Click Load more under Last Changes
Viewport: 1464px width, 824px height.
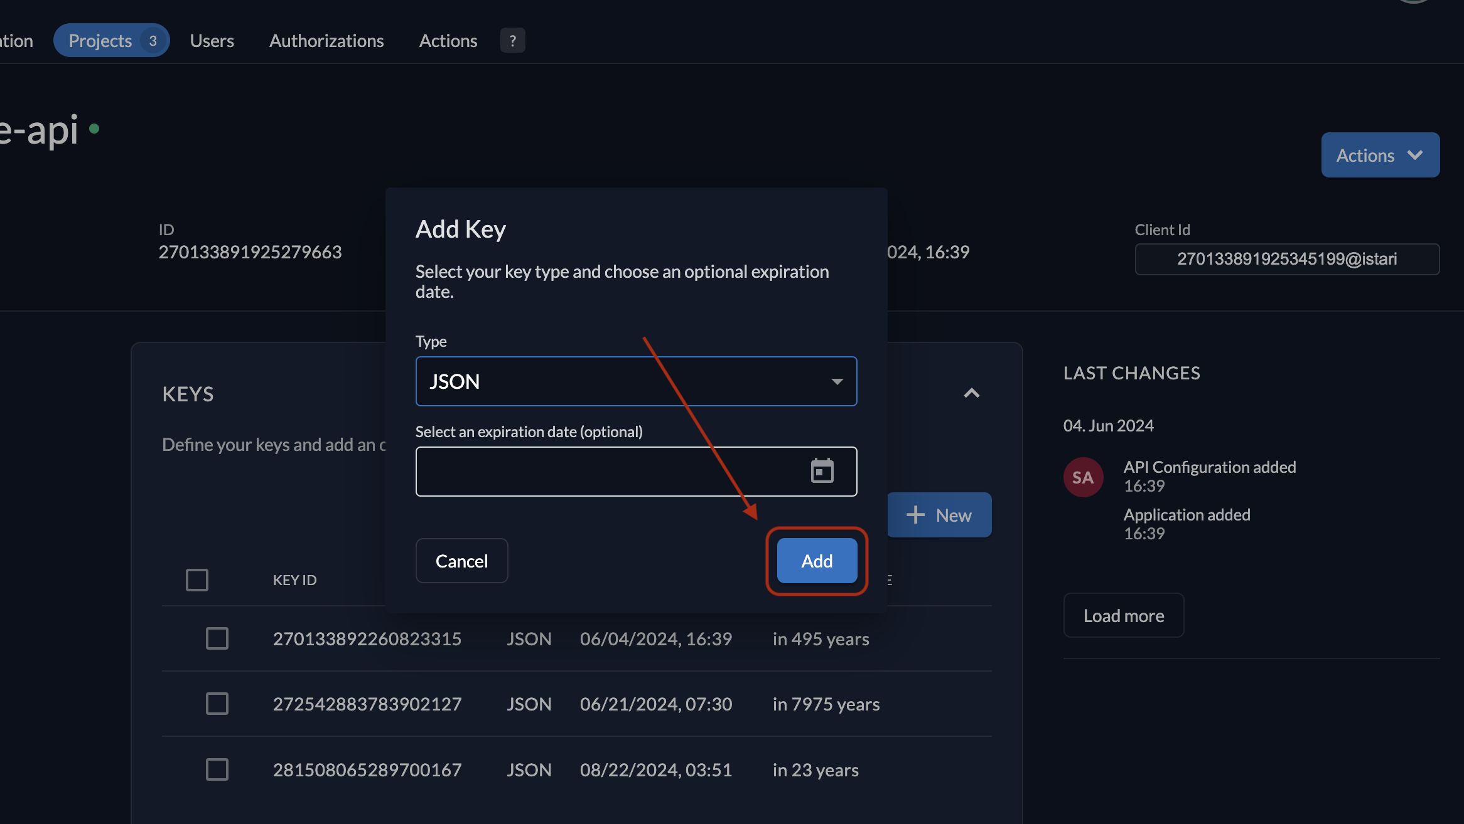point(1123,615)
